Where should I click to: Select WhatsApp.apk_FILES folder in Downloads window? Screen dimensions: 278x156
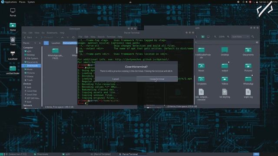55,54
